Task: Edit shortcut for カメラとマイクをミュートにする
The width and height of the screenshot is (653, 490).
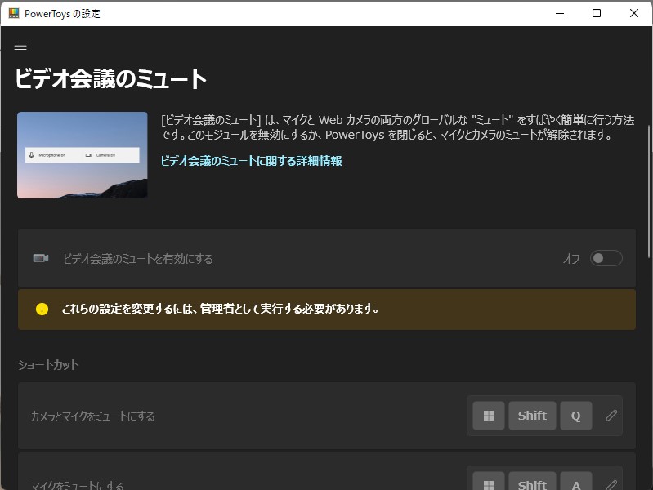Action: tap(611, 416)
